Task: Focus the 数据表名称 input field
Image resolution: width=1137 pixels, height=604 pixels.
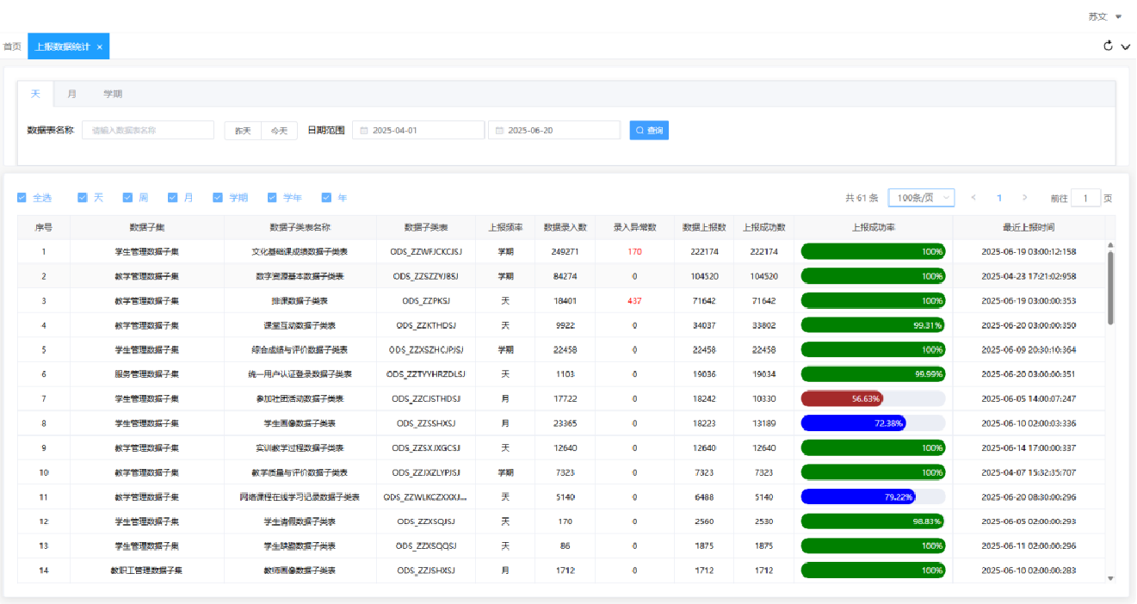Action: pyautogui.click(x=148, y=130)
